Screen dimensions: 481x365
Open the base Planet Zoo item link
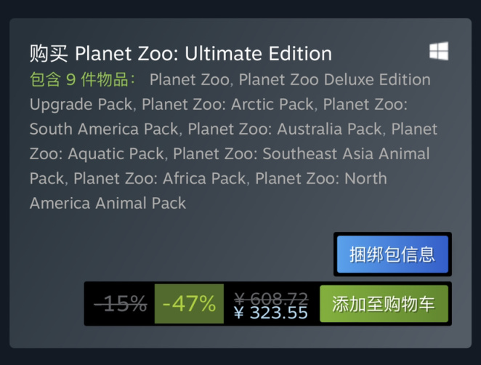[x=189, y=79]
